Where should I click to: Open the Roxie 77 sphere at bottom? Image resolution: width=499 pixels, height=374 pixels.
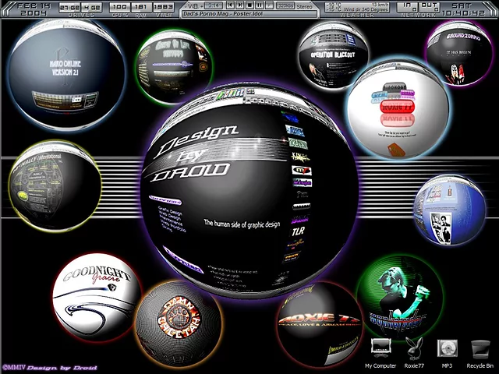(x=318, y=324)
